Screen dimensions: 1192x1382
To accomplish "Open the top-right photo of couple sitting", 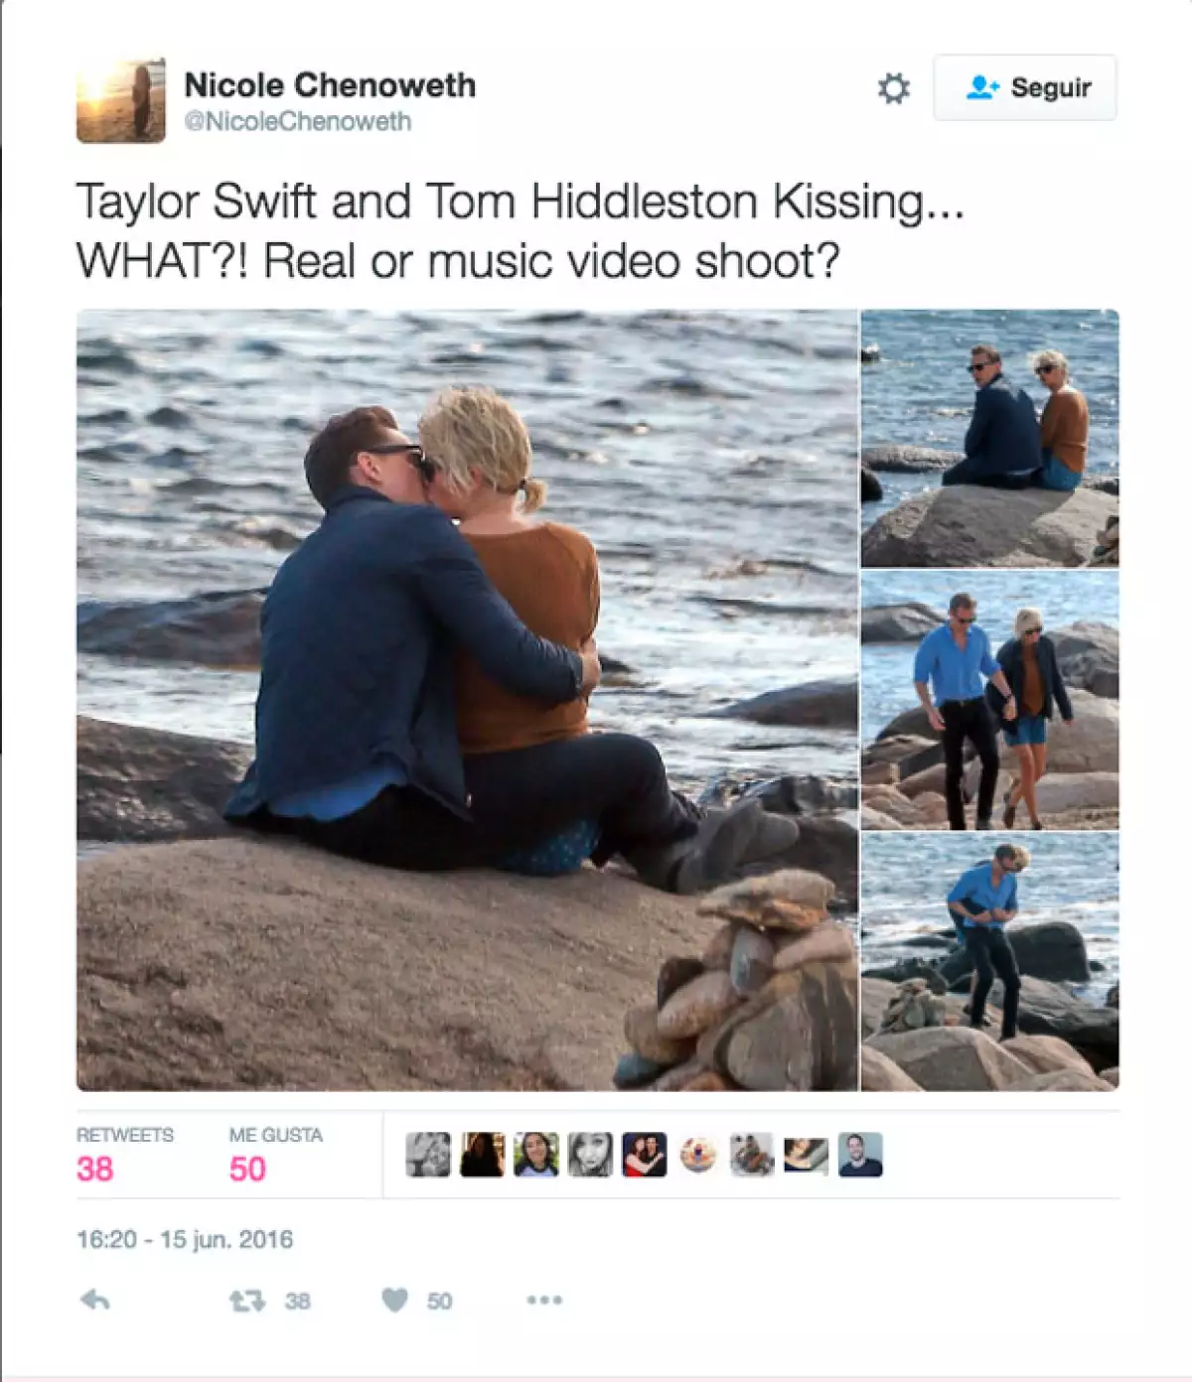I will 989,438.
